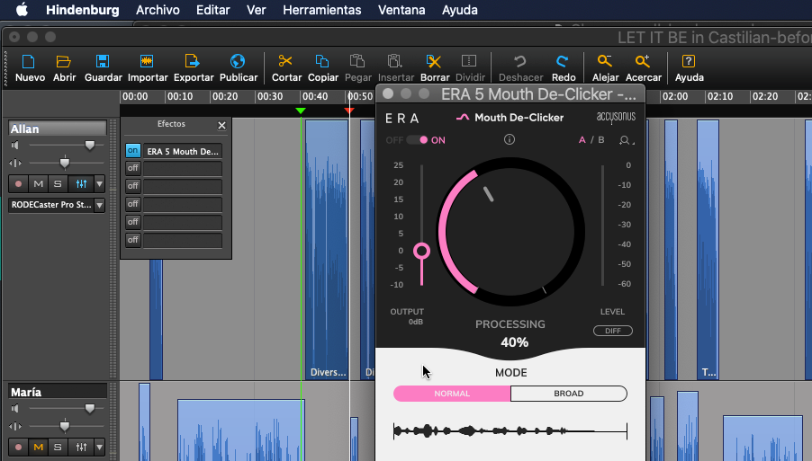Switch A / B comparison in ERA plugin
This screenshot has height=461, width=812.
tap(591, 140)
